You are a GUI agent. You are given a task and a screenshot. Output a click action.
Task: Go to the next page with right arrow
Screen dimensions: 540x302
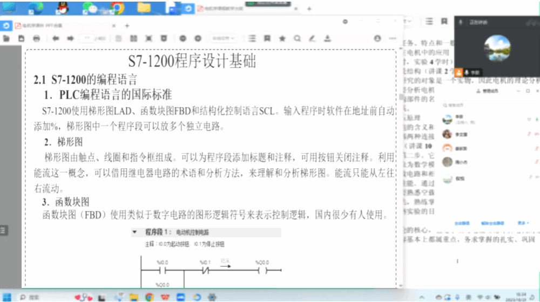[x=70, y=39]
